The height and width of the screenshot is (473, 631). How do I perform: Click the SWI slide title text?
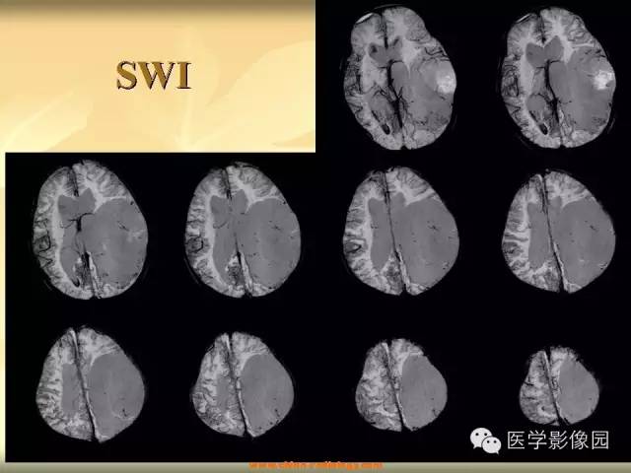pyautogui.click(x=154, y=75)
